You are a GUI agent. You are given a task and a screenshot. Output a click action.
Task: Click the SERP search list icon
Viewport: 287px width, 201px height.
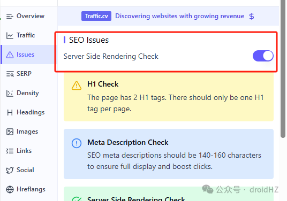click(10, 74)
